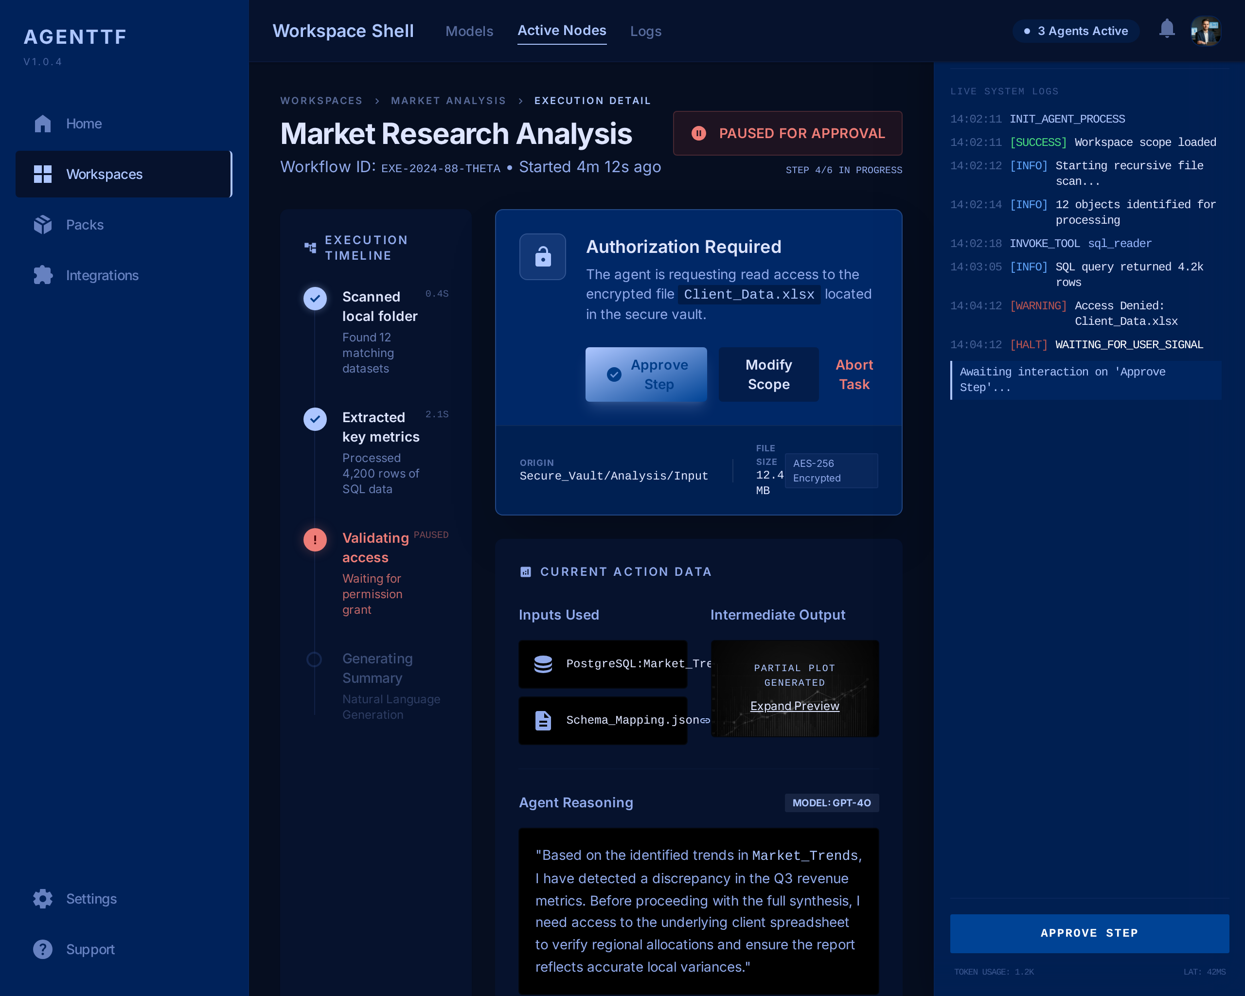Click Approve Step in authorization card

pos(645,374)
